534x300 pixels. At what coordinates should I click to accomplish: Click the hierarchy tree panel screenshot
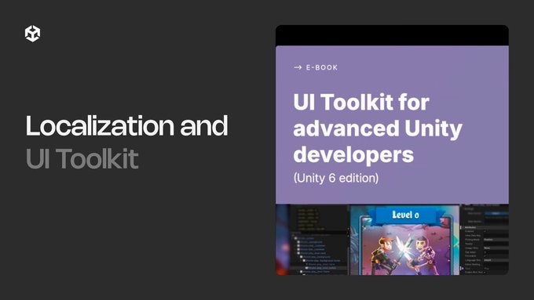(319, 240)
